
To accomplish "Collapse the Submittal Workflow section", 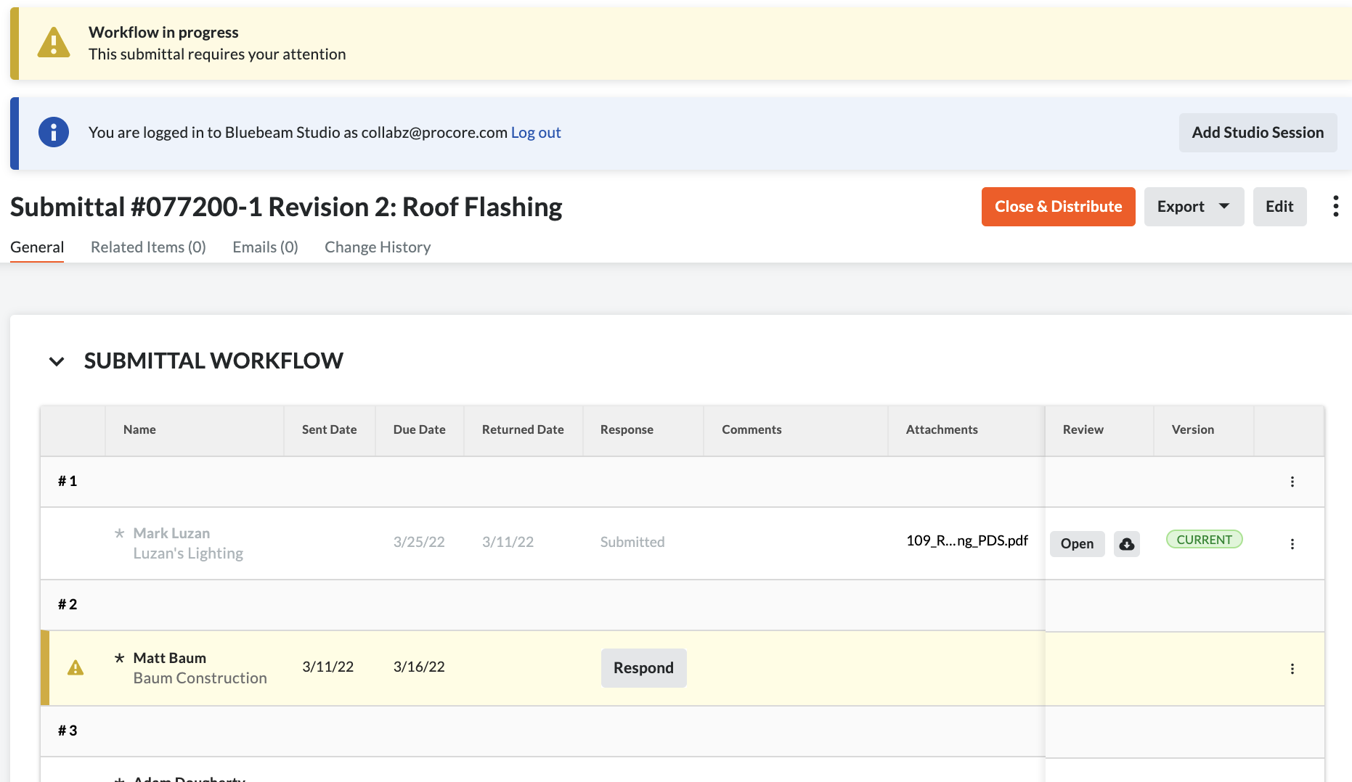I will (57, 361).
